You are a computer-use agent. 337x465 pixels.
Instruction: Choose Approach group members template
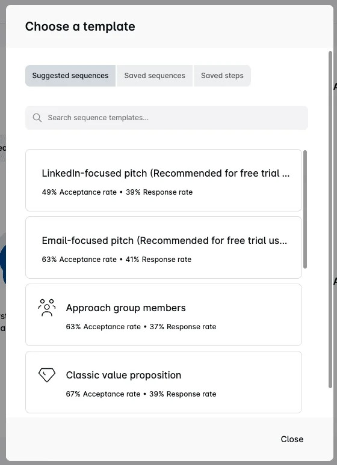click(x=164, y=315)
